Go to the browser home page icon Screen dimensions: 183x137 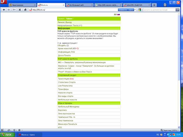(25, 10)
